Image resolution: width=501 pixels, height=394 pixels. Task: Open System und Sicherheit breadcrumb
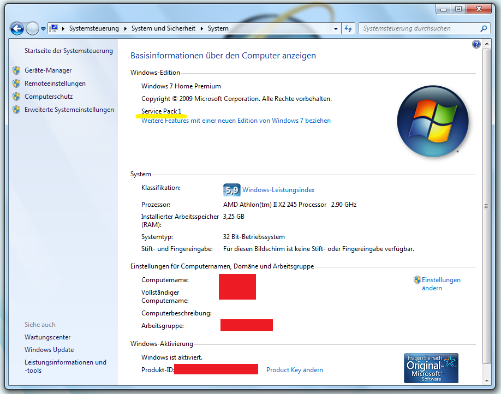[163, 28]
